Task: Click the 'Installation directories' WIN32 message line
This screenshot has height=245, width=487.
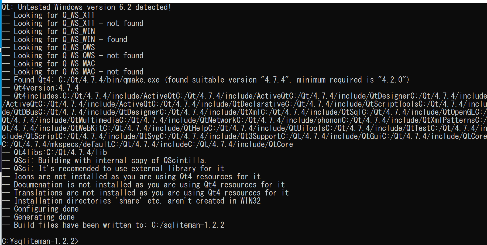Action: pyautogui.click(x=131, y=201)
